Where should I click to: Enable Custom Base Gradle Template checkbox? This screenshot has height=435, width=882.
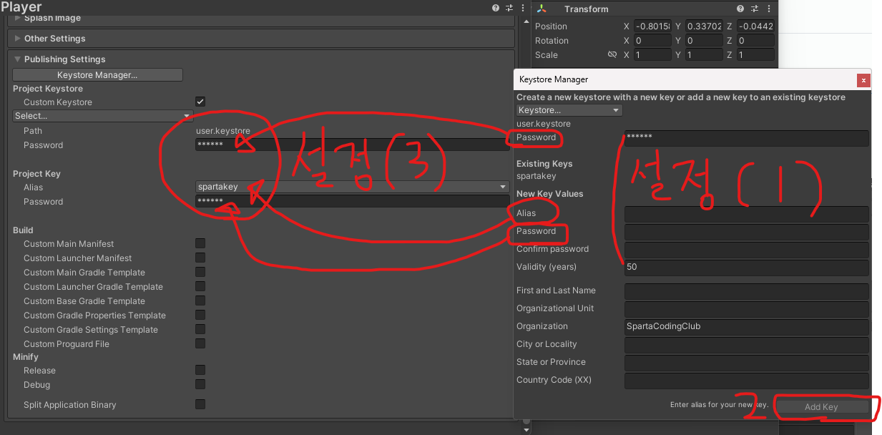[200, 301]
